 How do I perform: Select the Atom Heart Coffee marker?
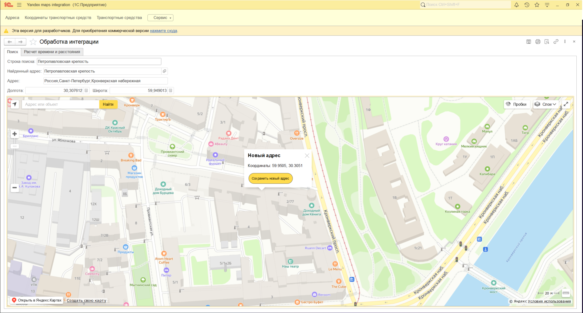164,253
